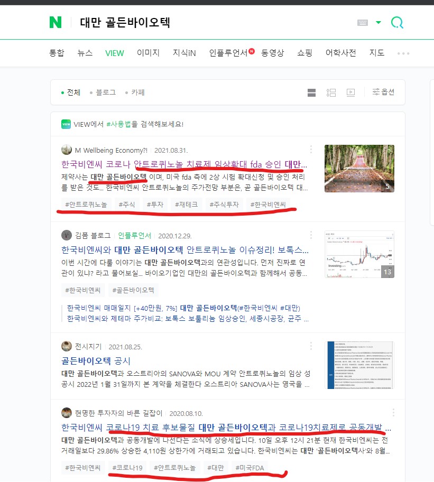
Task: Select the 블로그 filter option
Action: pyautogui.click(x=103, y=92)
